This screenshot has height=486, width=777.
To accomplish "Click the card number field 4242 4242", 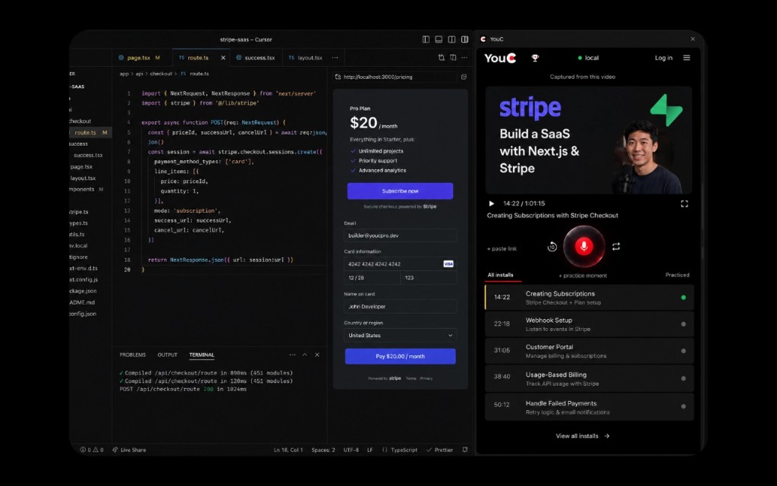I will [x=401, y=264].
